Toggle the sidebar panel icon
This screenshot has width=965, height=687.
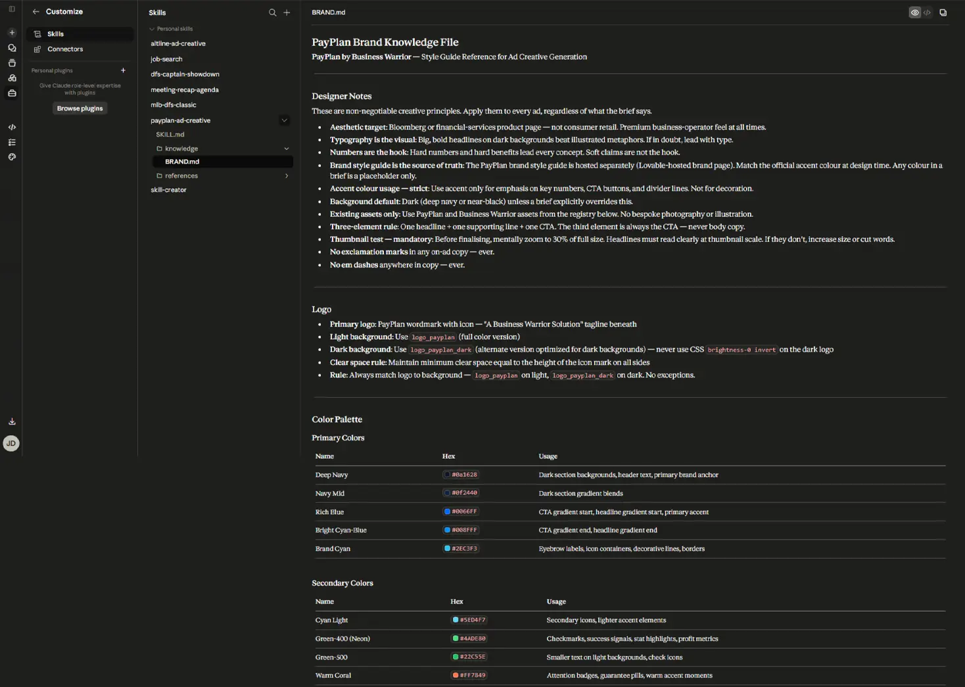pyautogui.click(x=12, y=9)
